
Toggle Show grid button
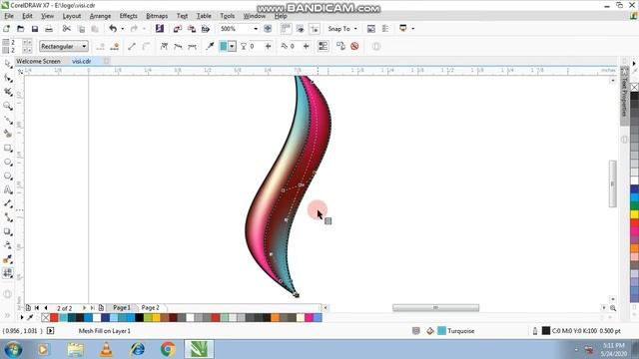[300, 29]
